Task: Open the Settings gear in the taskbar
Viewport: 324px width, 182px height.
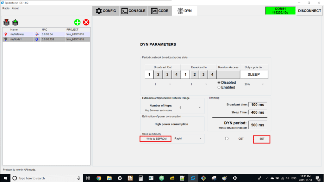Action: (x=235, y=178)
